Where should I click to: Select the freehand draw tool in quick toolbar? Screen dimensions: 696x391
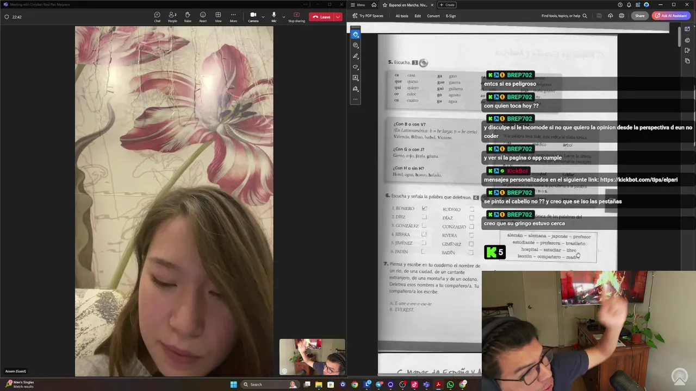point(356,67)
